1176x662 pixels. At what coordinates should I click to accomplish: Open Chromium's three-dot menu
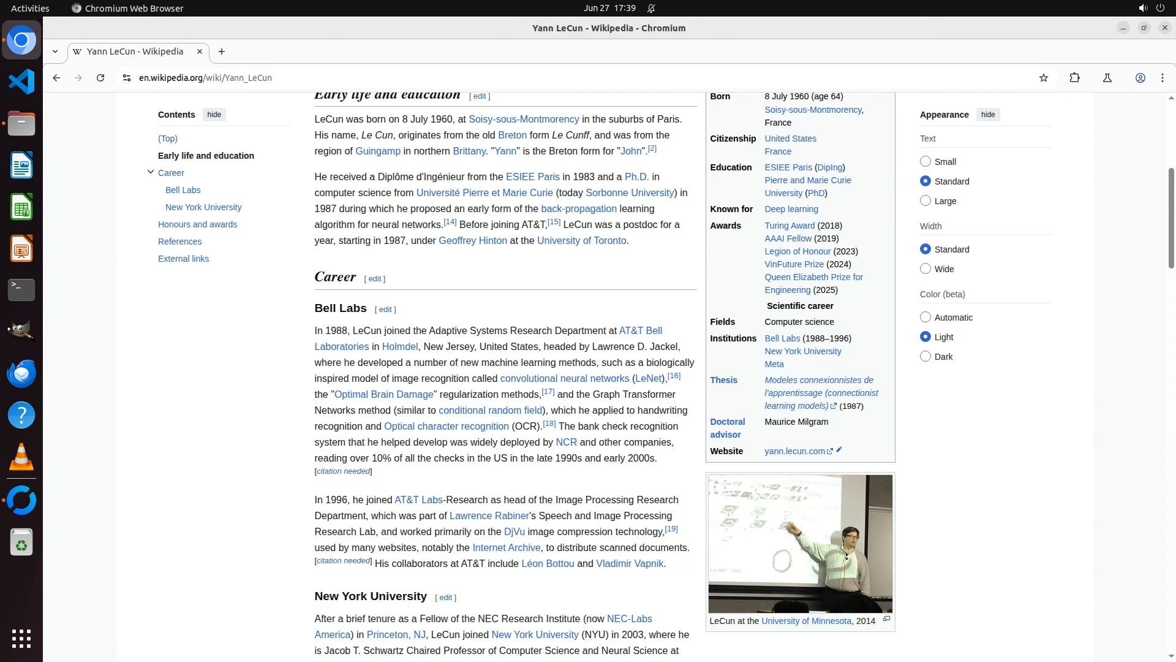(x=1163, y=78)
